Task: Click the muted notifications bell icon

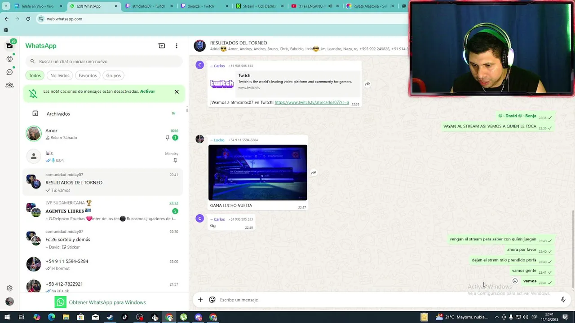Action: (x=33, y=93)
